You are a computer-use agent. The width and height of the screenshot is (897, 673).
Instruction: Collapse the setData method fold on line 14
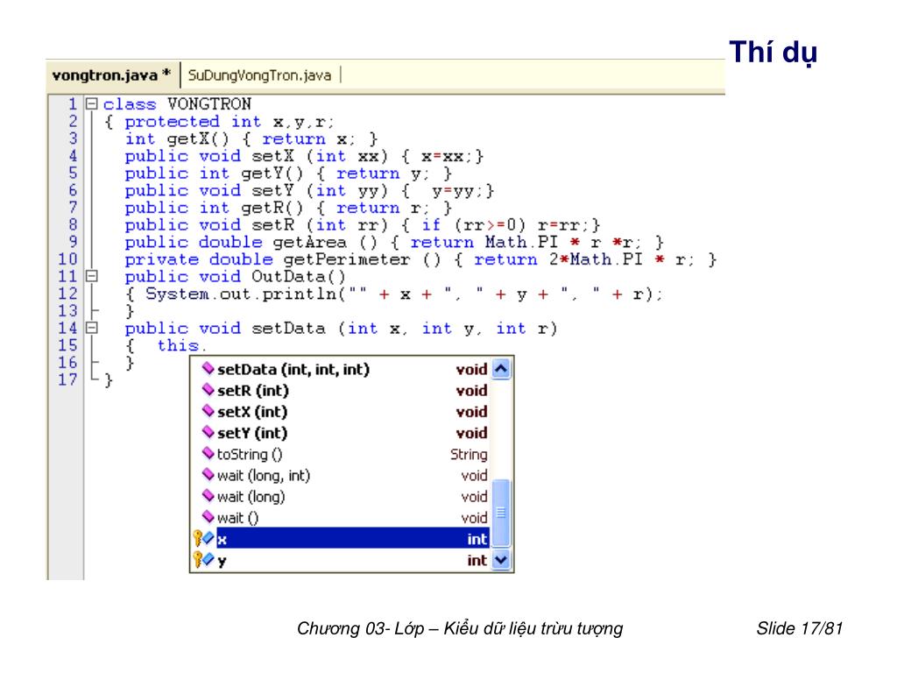(x=91, y=328)
